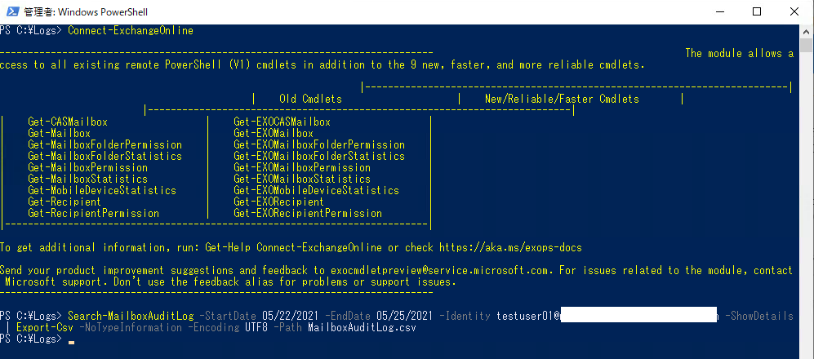Image resolution: width=814 pixels, height=359 pixels.
Task: Click the Connect-ExchangeOnline command text
Action: (x=131, y=31)
